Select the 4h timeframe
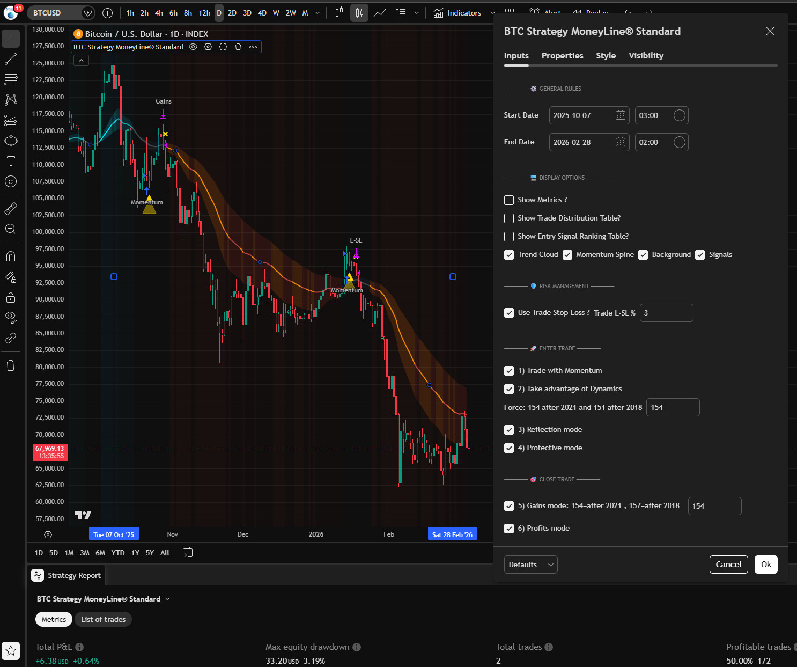 click(159, 13)
